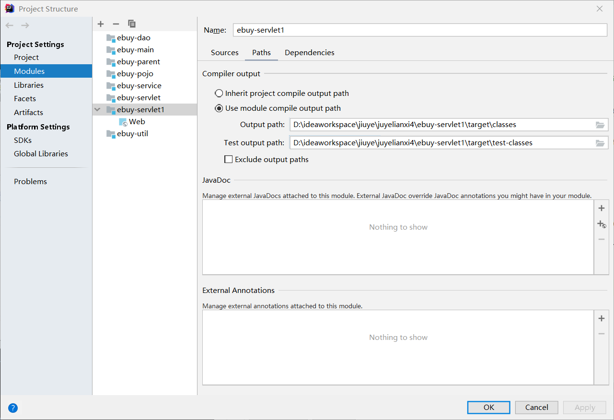The height and width of the screenshot is (420, 614).
Task: Click the remove module minus icon
Action: (x=116, y=24)
